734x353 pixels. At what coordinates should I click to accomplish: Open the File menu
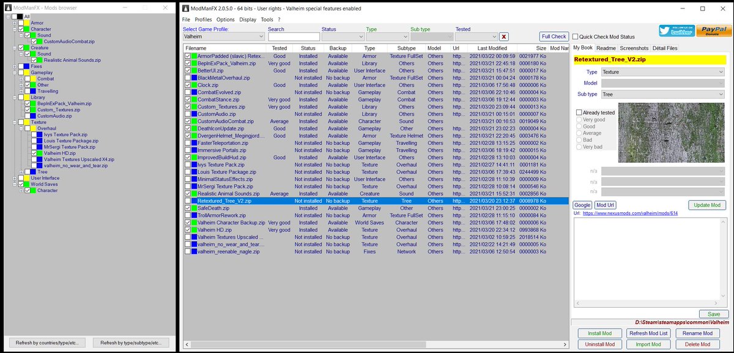pos(186,20)
